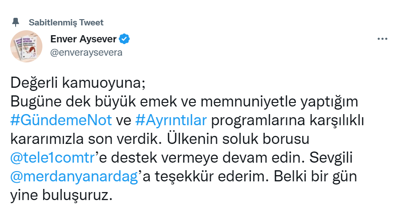
Task: Click the Sabitlenmiş Tweet label
Action: tap(66, 22)
